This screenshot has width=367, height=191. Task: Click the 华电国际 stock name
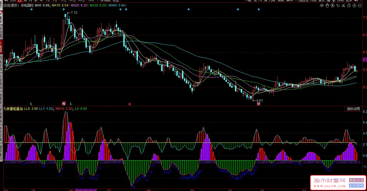[x=27, y=6]
